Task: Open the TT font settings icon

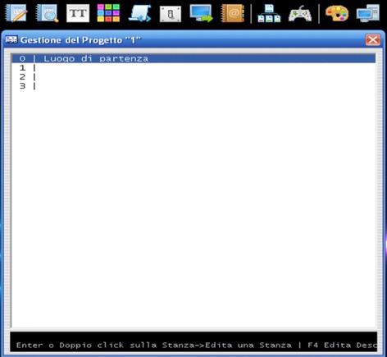Action: [x=78, y=13]
